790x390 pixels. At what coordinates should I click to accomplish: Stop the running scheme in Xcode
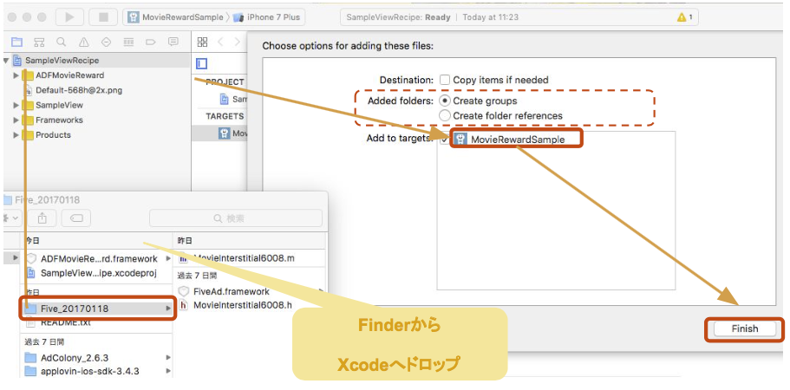(103, 17)
